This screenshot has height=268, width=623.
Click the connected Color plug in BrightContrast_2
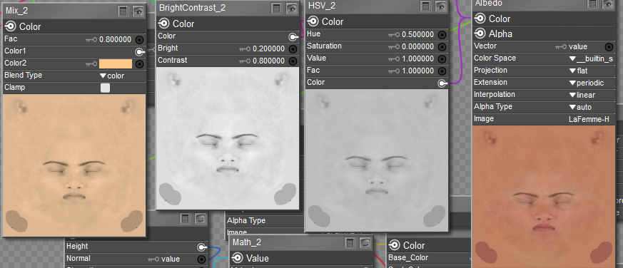click(x=293, y=37)
